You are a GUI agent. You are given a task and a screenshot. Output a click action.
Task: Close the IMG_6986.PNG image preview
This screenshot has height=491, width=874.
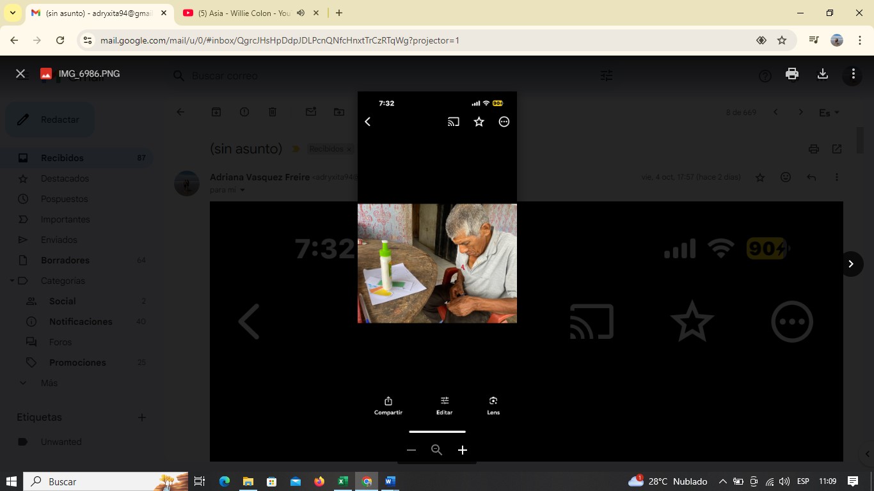(x=20, y=74)
